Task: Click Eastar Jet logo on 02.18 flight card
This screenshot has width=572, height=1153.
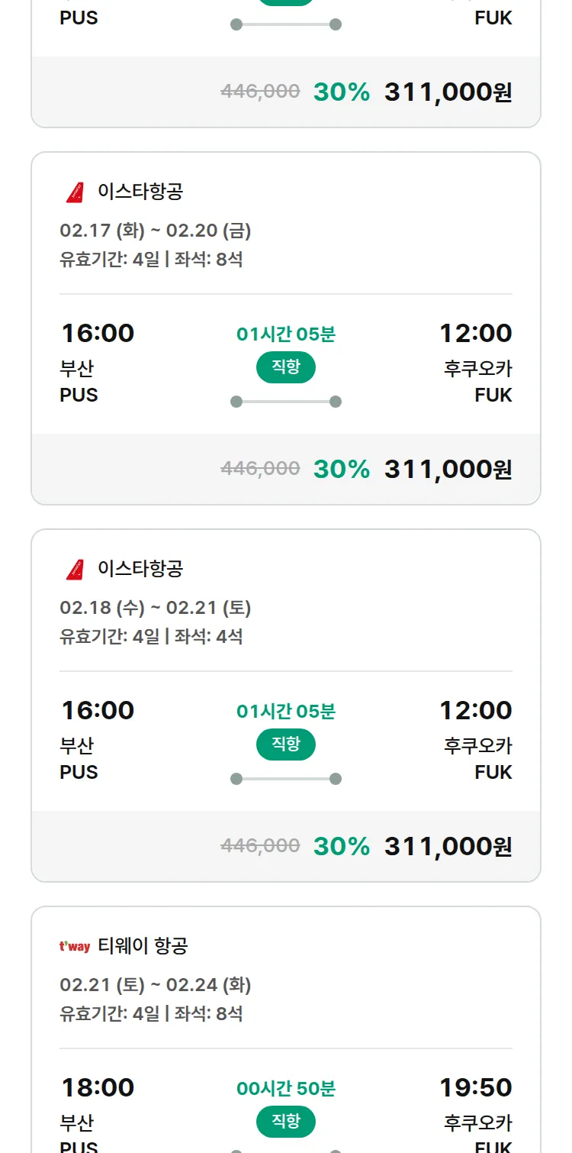Action: click(75, 570)
